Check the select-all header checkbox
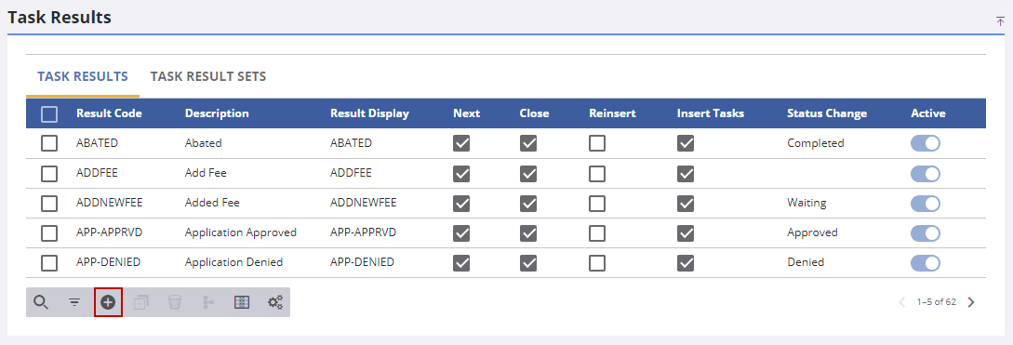 coord(49,114)
